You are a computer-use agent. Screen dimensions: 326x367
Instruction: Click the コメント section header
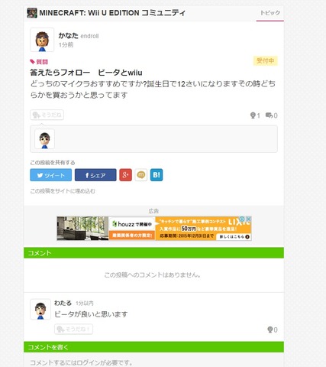[x=153, y=253]
